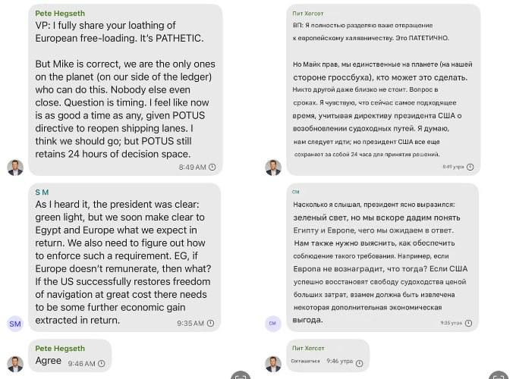Click timer icon in Russian 8:49 утра message
The width and height of the screenshot is (516, 379).
click(x=470, y=167)
